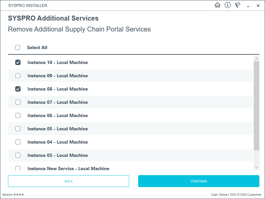
Task: Toggle Instance 03 - Local Machine checkbox
Action: click(x=18, y=155)
